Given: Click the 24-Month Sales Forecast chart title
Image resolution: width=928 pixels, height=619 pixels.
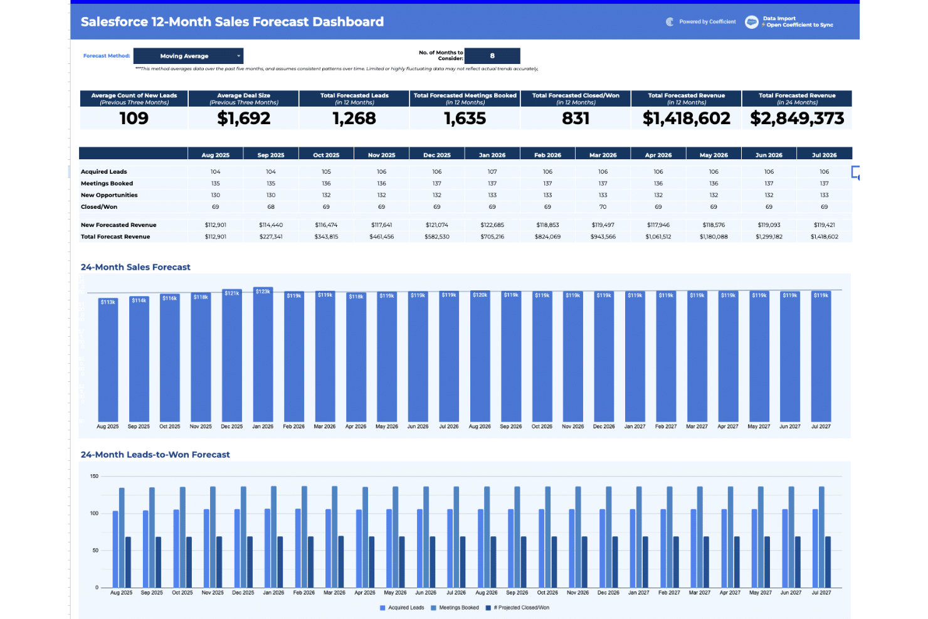Looking at the screenshot, I should pos(135,267).
